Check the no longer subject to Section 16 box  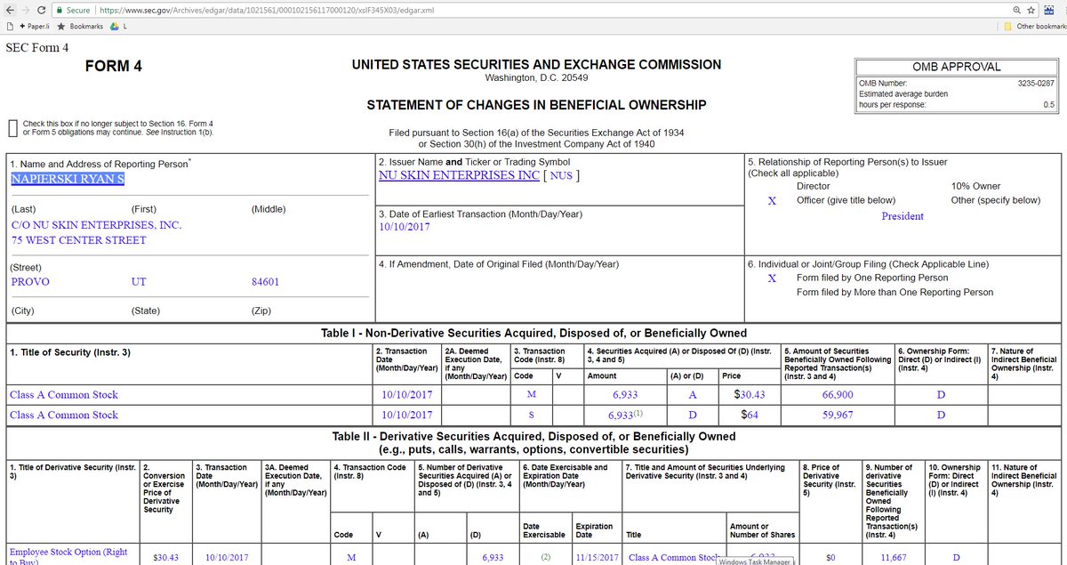(x=12, y=127)
